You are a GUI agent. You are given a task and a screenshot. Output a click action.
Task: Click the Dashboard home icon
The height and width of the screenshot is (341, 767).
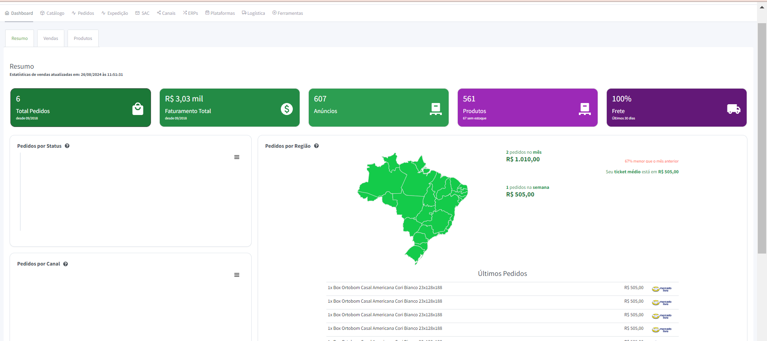[x=7, y=13]
